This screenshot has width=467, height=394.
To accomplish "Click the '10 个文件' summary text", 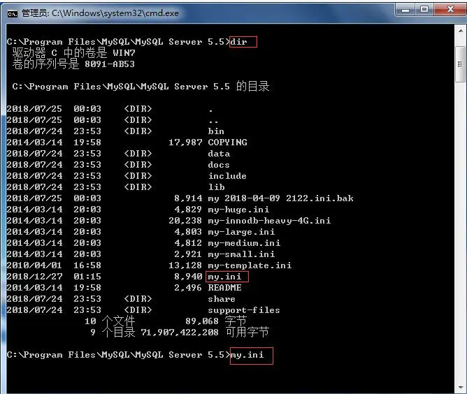I will pyautogui.click(x=110, y=321).
